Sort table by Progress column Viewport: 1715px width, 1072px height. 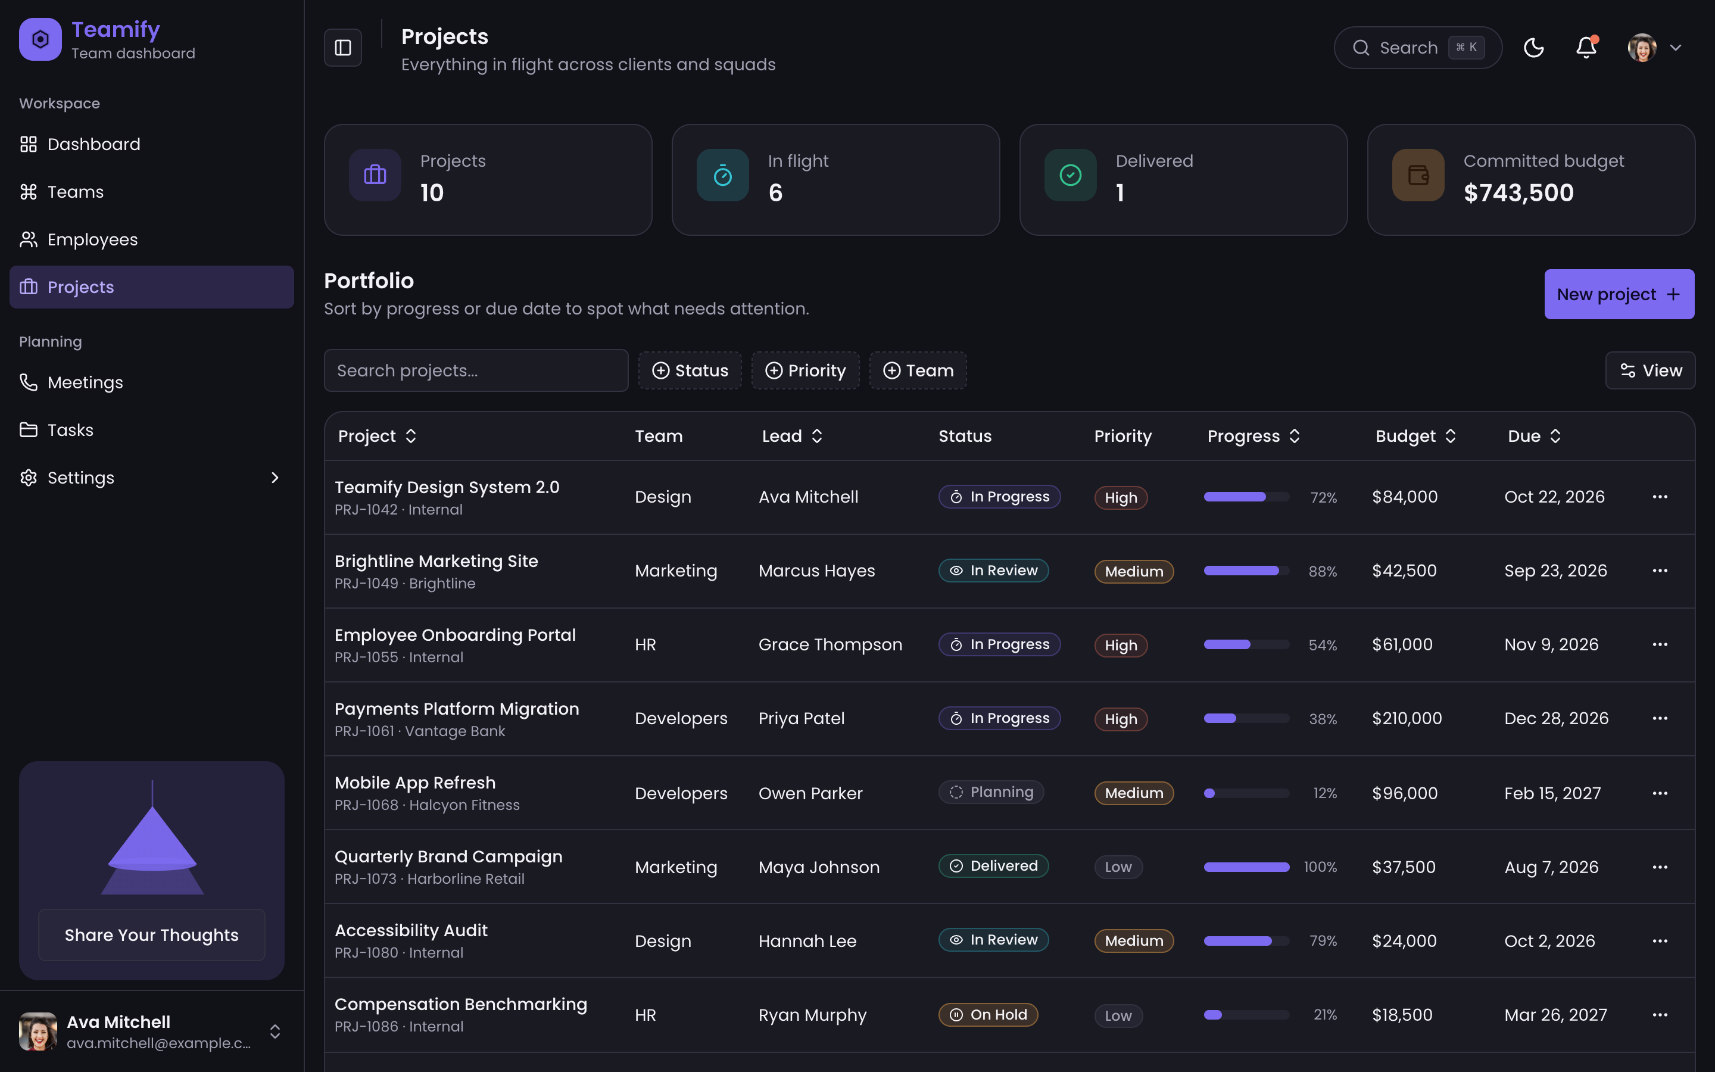pyautogui.click(x=1253, y=436)
